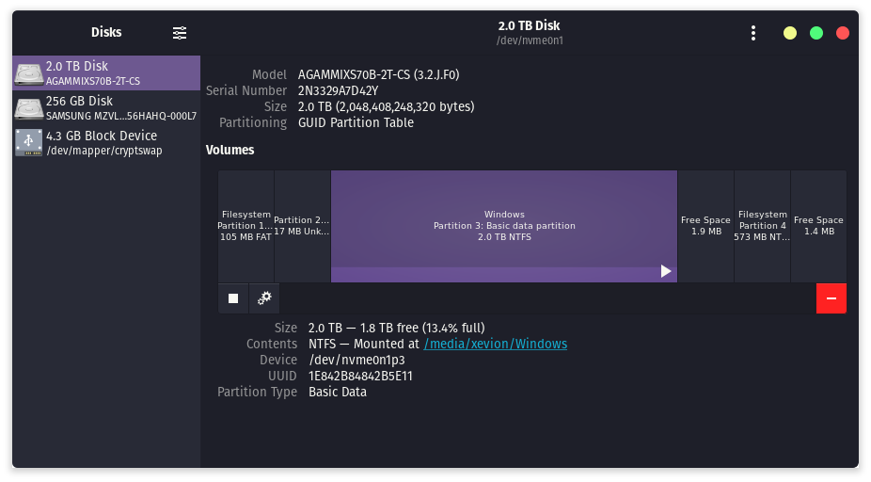The width and height of the screenshot is (871, 482).
Task: Open the /media/xevion/Windows mount link
Action: pos(496,344)
